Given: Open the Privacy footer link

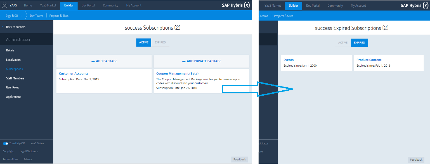Looking at the screenshot, I should tap(28, 159).
